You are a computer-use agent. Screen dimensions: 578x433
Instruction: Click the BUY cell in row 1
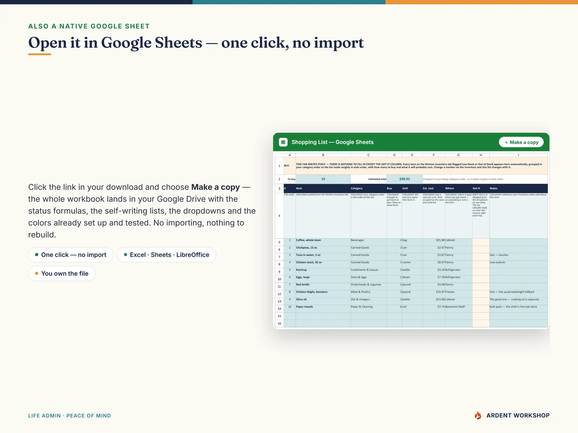pos(290,166)
